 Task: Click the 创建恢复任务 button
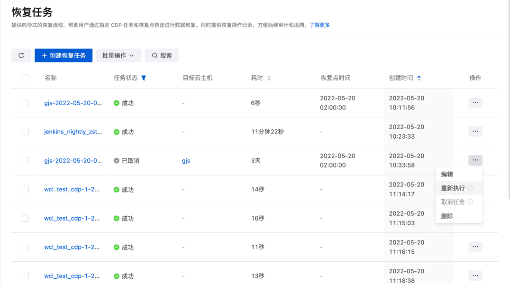tap(64, 55)
